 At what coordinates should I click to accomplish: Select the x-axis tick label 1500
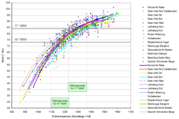104,112
